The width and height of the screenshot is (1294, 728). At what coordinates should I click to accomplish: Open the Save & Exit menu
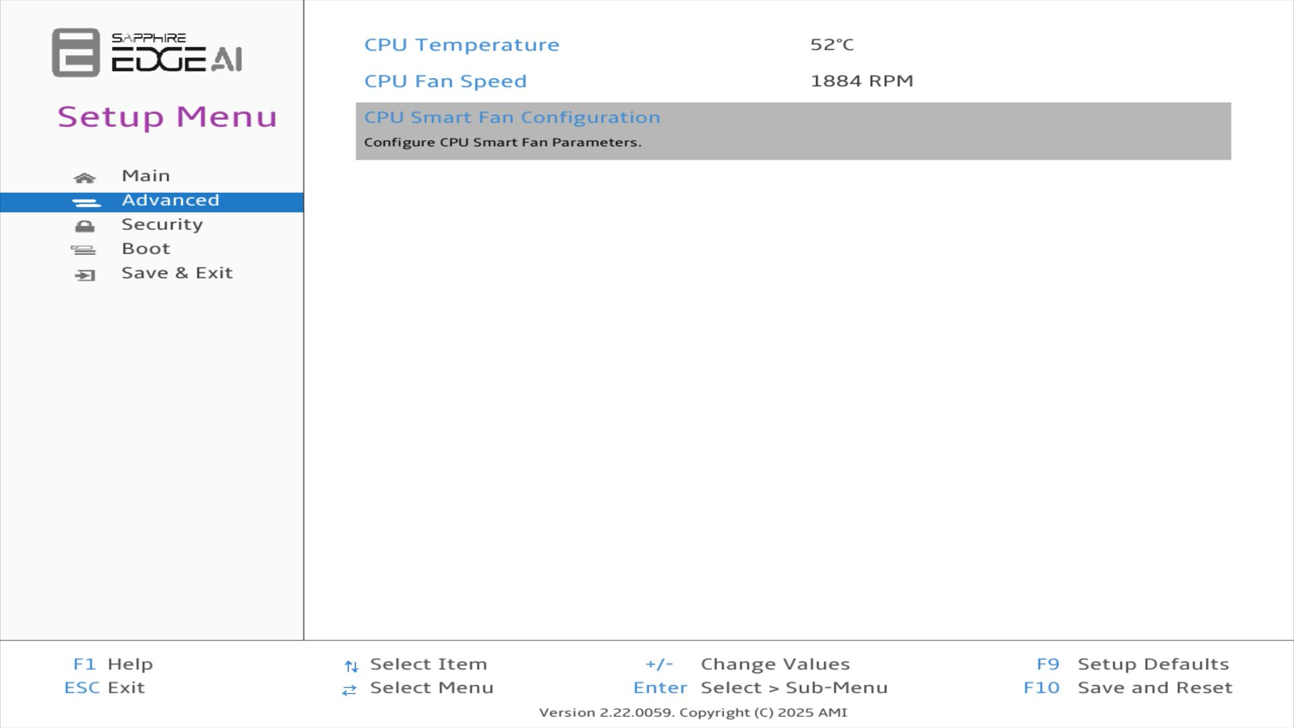point(177,273)
